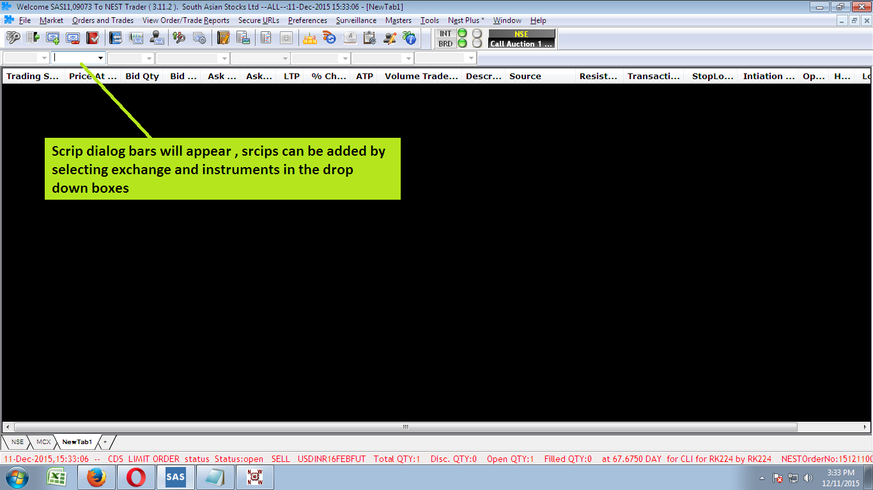Click the scrollbar right arrow
This screenshot has height=490, width=873.
point(866,427)
